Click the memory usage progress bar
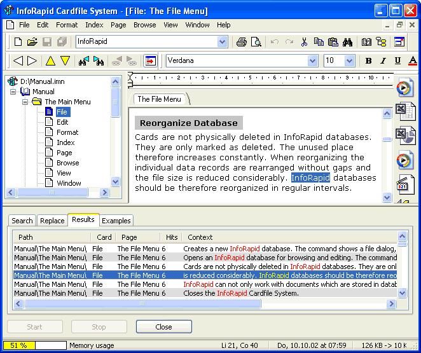The height and width of the screenshot is (353, 421). 35,345
